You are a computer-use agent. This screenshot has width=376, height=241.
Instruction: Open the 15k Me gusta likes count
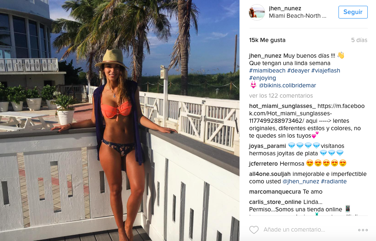pos(267,40)
